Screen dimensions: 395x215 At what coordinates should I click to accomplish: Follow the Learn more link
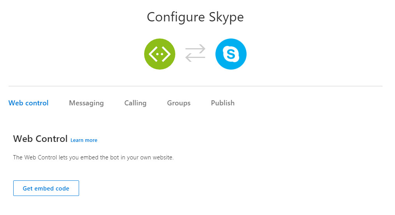click(84, 140)
